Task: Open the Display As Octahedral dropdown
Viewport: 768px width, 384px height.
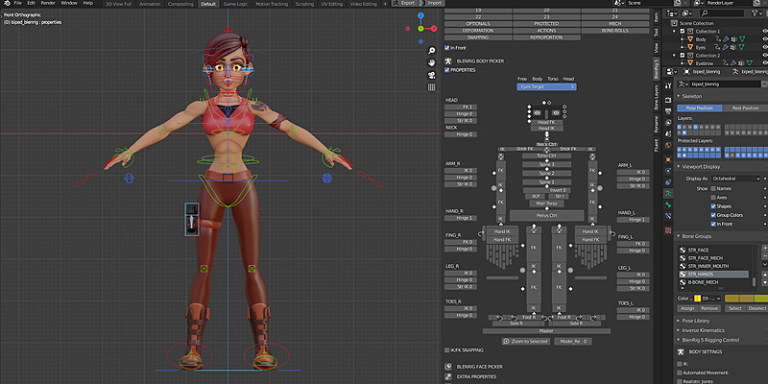Action: pyautogui.click(x=737, y=179)
